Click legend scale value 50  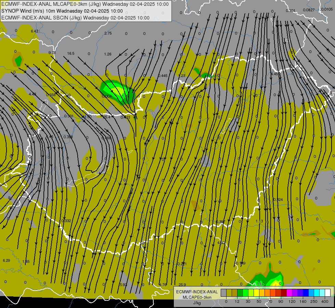pos(259,301)
